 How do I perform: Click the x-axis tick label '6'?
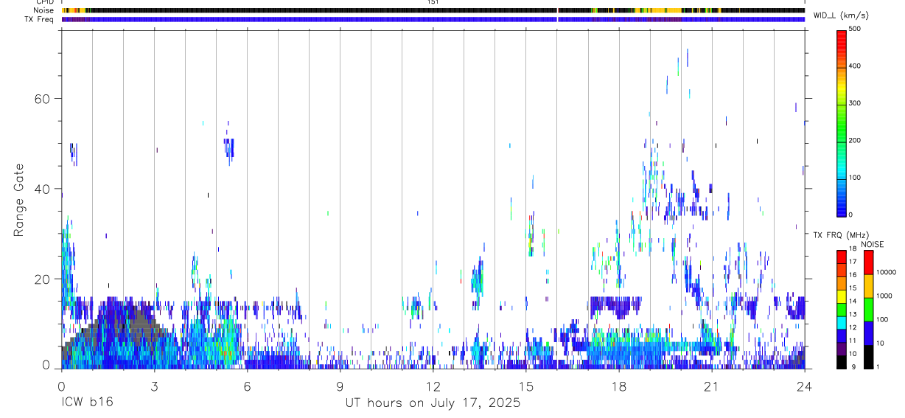(x=247, y=387)
